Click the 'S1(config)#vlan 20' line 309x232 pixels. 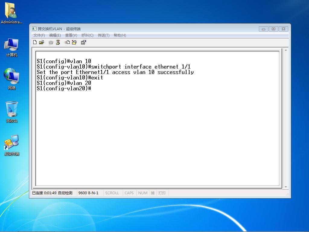[x=64, y=83]
